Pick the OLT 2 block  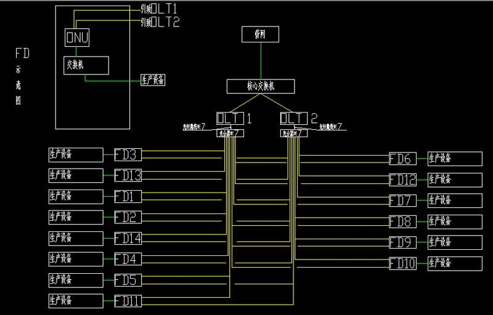(x=294, y=118)
